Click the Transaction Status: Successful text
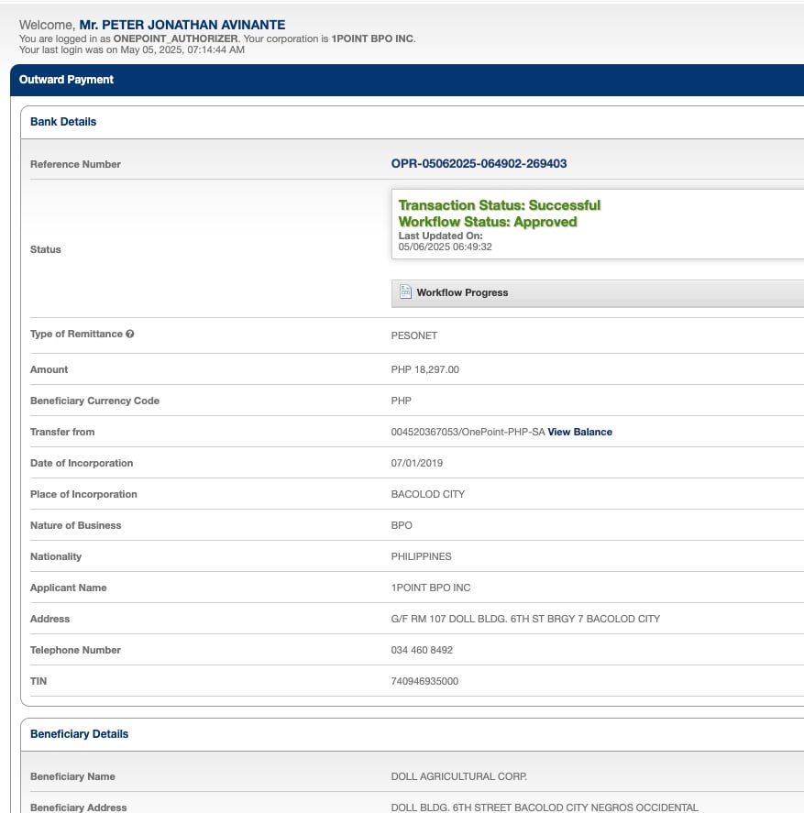804x813 pixels. pos(499,205)
